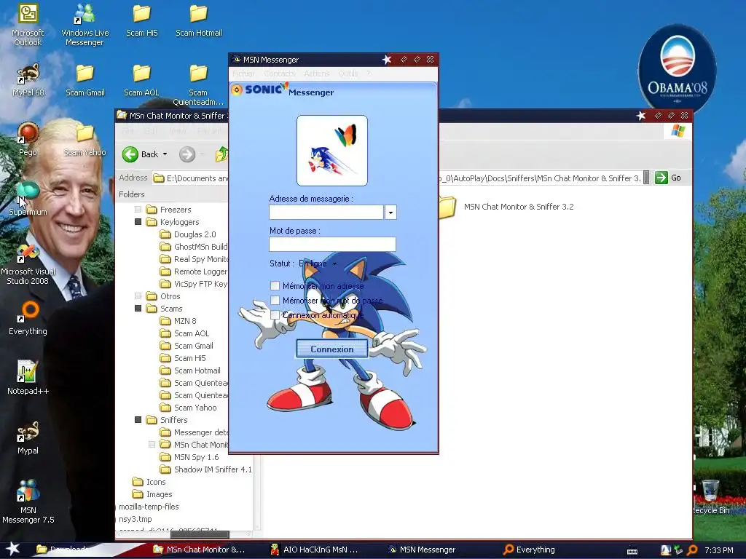Open the Actions menu in MSN Messenger
Screen dimensions: 746x559
click(x=316, y=74)
